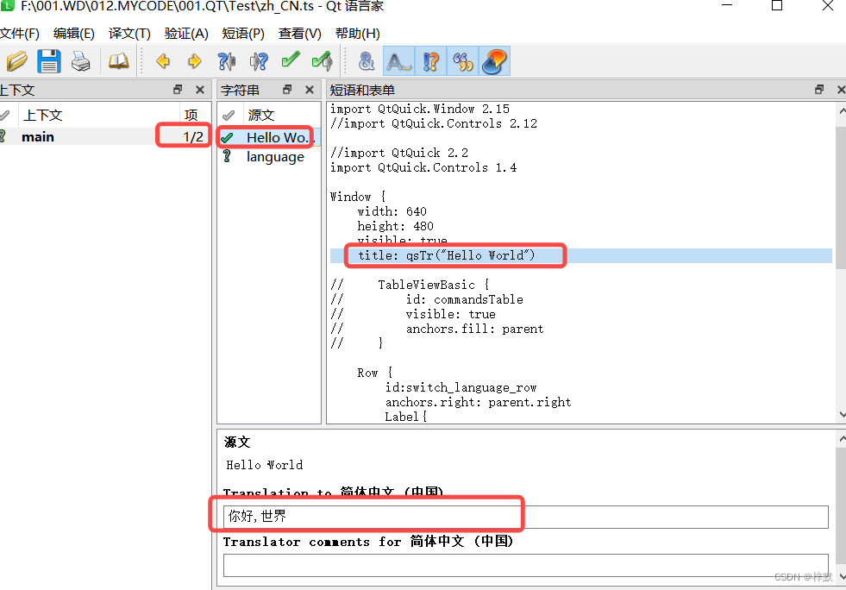Click the 'Hello World' source text
This screenshot has width=846, height=590.
[x=265, y=465]
